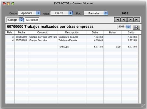Image resolution: width=147 pixels, height=109 pixels.
Task: Click the Concepto column header
Action: pyautogui.click(x=43, y=32)
